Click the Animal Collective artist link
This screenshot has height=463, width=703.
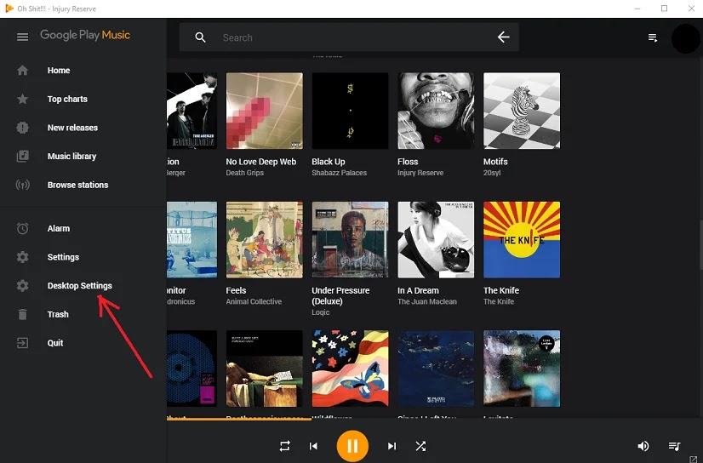pyautogui.click(x=254, y=301)
